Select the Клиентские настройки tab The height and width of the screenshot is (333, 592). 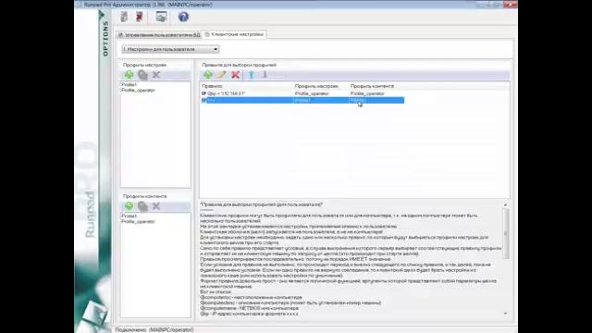pos(234,34)
